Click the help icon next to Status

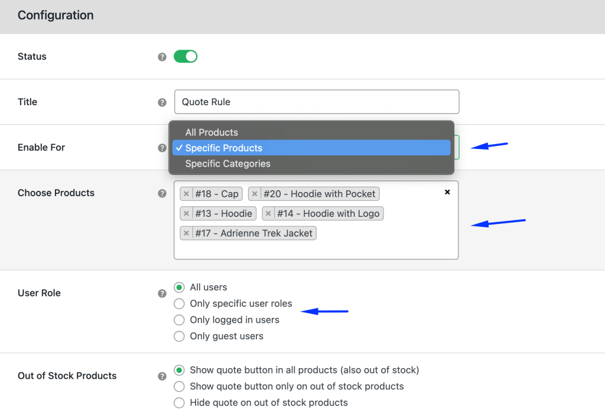coord(162,57)
